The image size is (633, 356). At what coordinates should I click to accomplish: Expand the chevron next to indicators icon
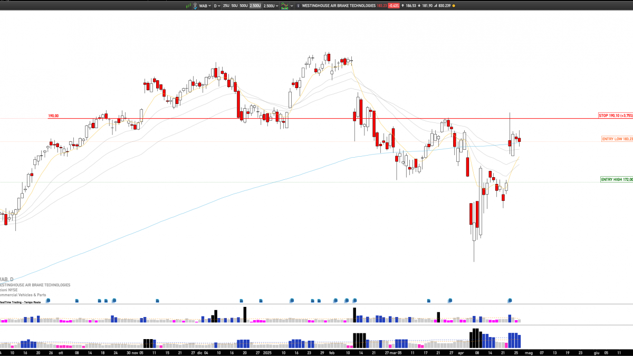(x=292, y=5)
